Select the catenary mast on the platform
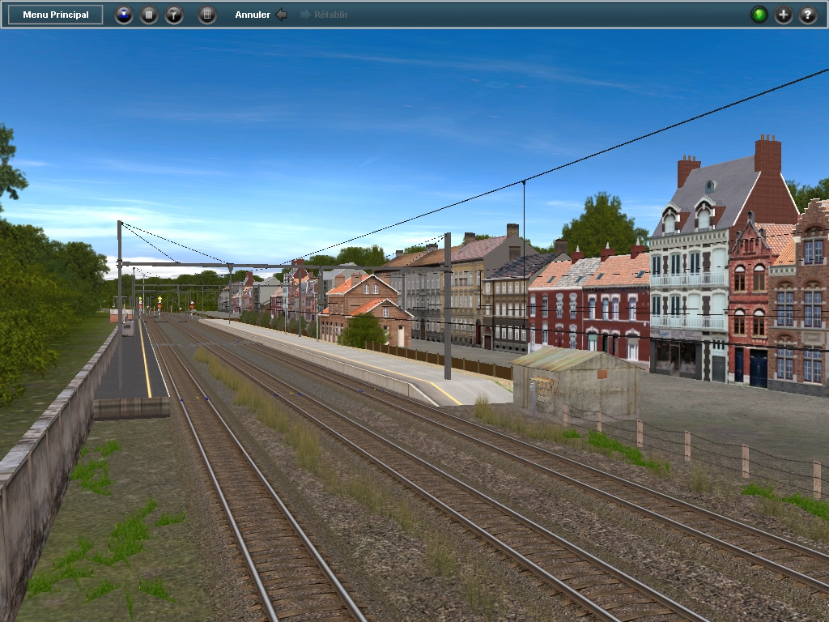The width and height of the screenshot is (829, 622). pos(448,306)
